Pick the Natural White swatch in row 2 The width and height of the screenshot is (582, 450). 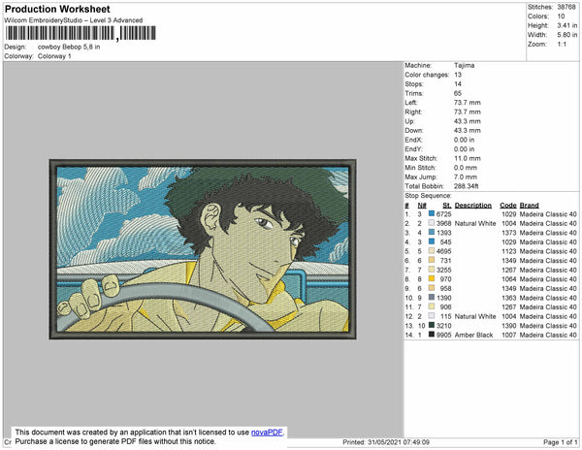[x=432, y=223]
